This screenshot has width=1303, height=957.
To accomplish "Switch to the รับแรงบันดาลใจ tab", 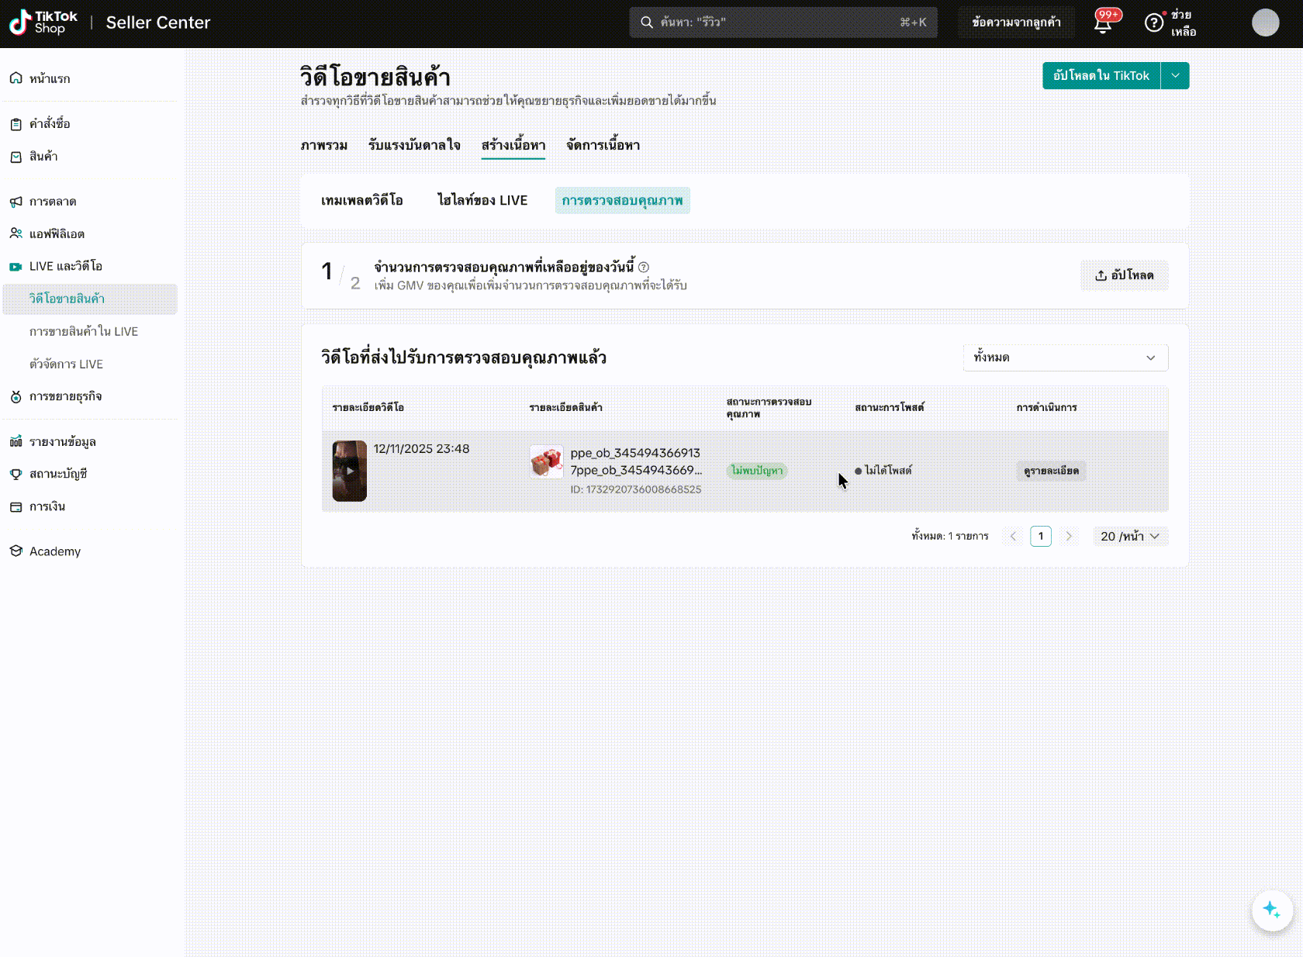I will pos(414,146).
